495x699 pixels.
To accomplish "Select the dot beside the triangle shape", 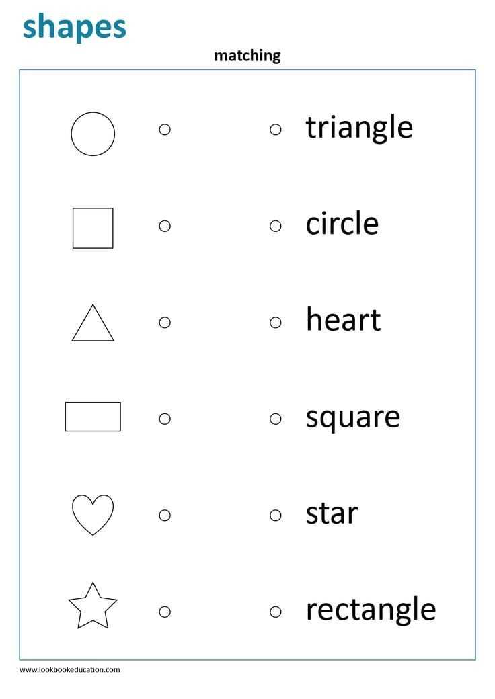I will [x=165, y=323].
